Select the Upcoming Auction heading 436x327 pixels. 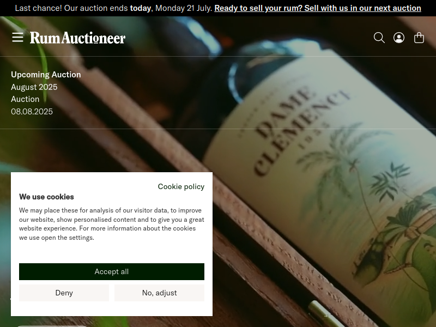click(x=46, y=75)
